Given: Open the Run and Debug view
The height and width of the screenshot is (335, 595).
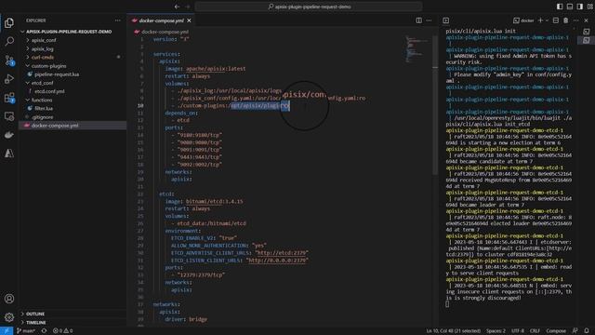Looking at the screenshot, I should (9, 78).
